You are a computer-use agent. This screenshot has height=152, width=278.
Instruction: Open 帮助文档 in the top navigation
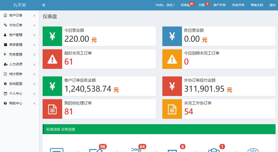(257, 5)
